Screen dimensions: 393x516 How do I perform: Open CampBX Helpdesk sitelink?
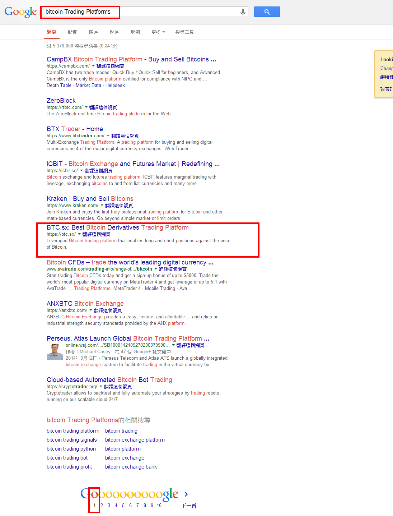coord(115,85)
